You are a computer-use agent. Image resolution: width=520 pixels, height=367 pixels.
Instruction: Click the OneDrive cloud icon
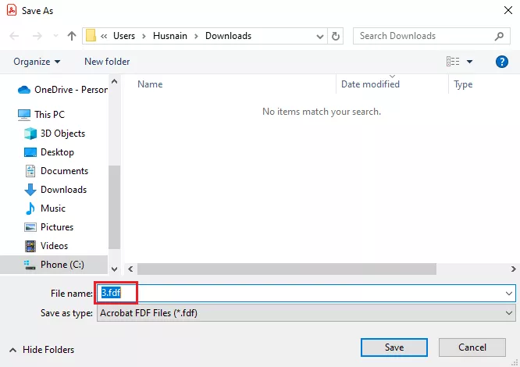(24, 90)
